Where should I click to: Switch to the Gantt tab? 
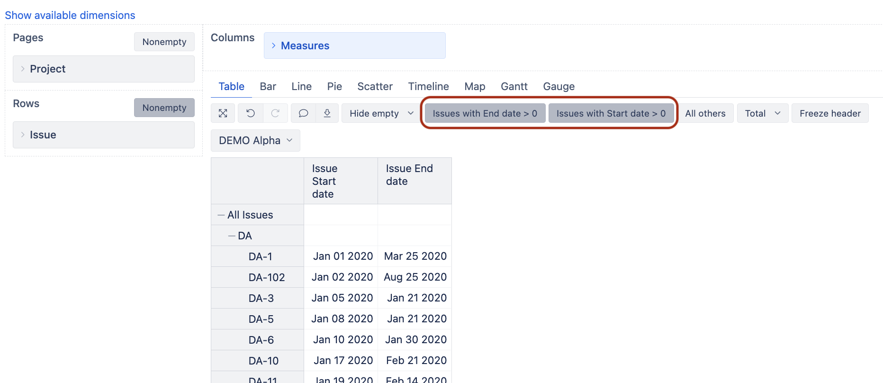(x=514, y=86)
